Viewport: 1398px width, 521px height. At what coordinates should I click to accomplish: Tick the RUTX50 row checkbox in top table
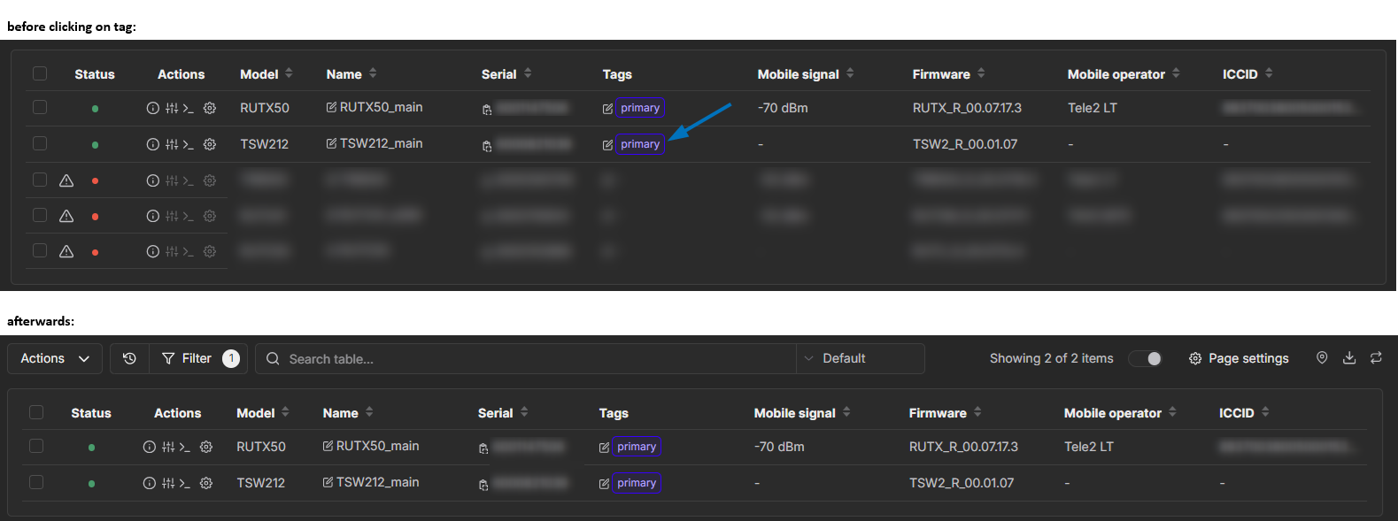coord(40,107)
